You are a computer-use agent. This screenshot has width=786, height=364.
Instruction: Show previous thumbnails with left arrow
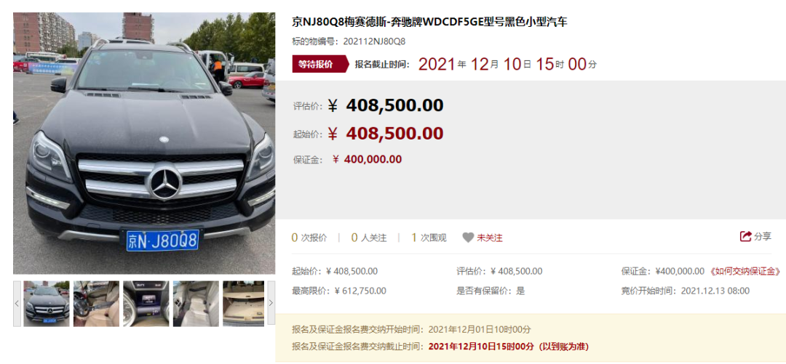17,303
